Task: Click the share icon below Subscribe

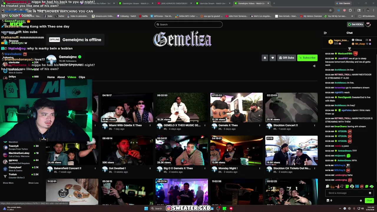Action: pyautogui.click(x=314, y=66)
